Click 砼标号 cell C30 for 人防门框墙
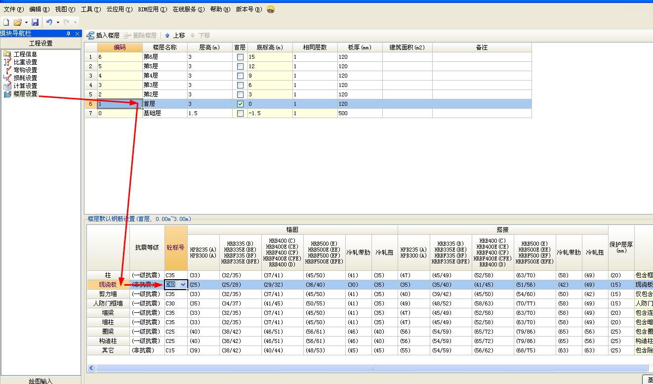The width and height of the screenshot is (653, 384). (176, 303)
